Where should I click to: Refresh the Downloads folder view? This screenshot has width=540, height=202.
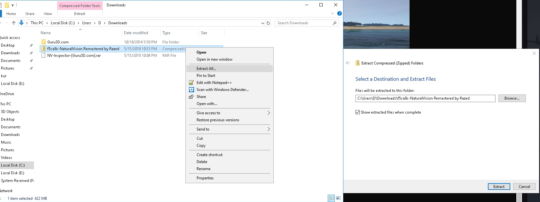coord(268,23)
